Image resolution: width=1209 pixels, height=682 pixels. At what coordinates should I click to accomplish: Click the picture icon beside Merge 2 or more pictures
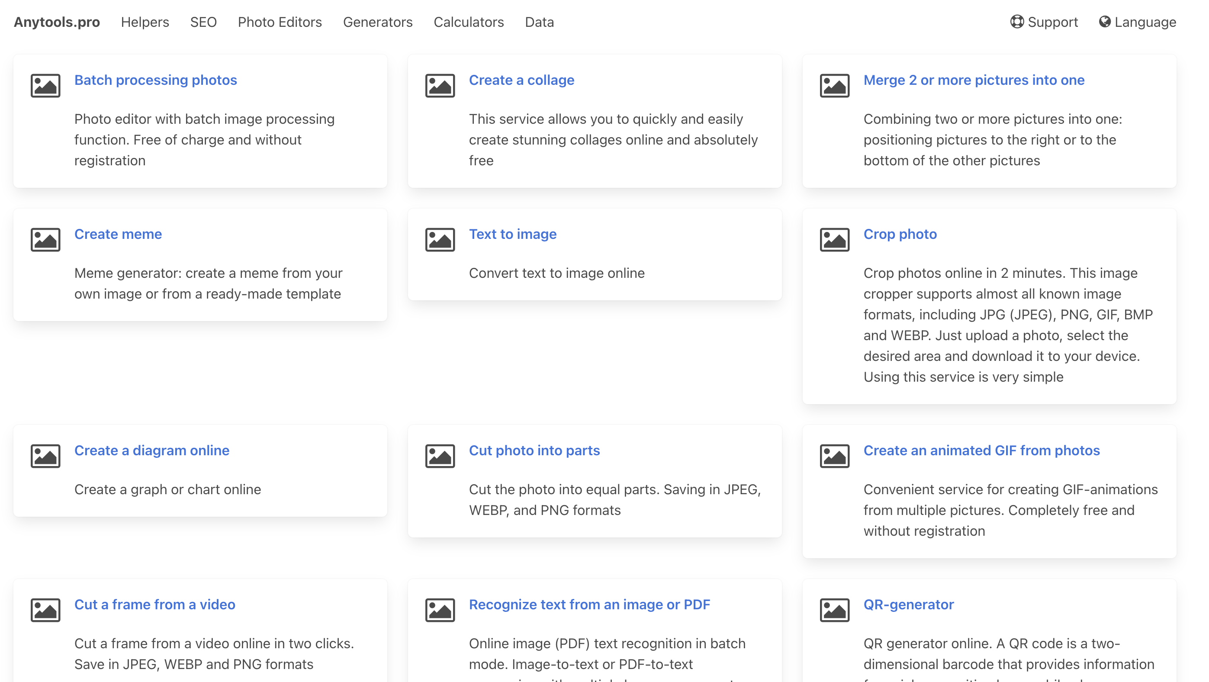pos(834,85)
